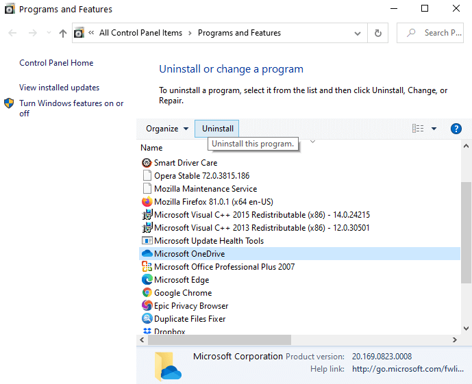
Task: Click the Windows features shield icon
Action: point(9,103)
